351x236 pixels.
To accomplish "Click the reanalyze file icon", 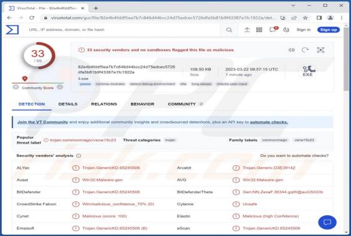I will [305, 50].
